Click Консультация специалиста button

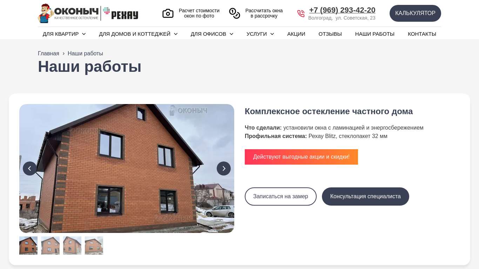pos(365,196)
